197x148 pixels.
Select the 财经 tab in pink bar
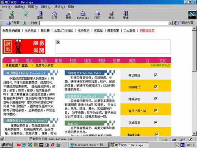102,60
